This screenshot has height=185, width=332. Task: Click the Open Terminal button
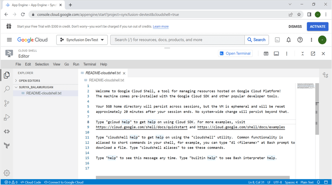(235, 54)
